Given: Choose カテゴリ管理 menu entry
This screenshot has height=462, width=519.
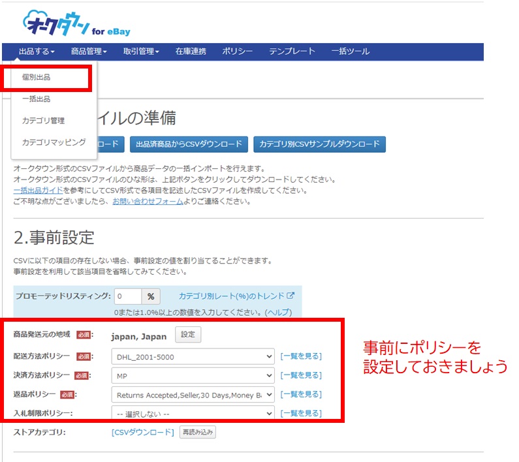Looking at the screenshot, I should pos(43,121).
